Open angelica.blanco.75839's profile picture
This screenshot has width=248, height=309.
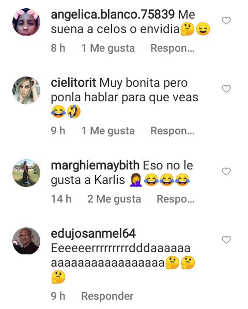coord(26,22)
